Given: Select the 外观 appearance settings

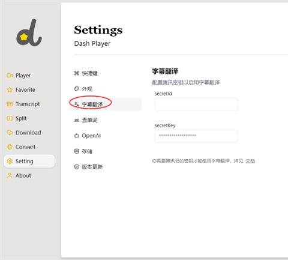Looking at the screenshot, I should point(106,89).
